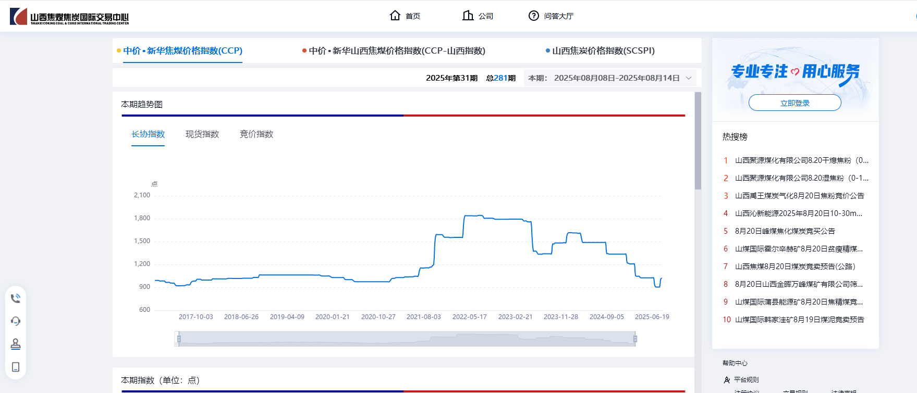The image size is (917, 393).
Task: Click the company building icon beside 公司
Action: (x=468, y=16)
